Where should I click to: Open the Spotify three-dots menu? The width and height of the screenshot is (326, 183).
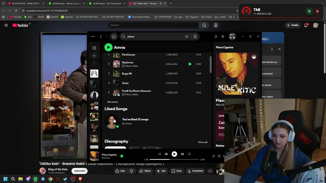(x=93, y=36)
